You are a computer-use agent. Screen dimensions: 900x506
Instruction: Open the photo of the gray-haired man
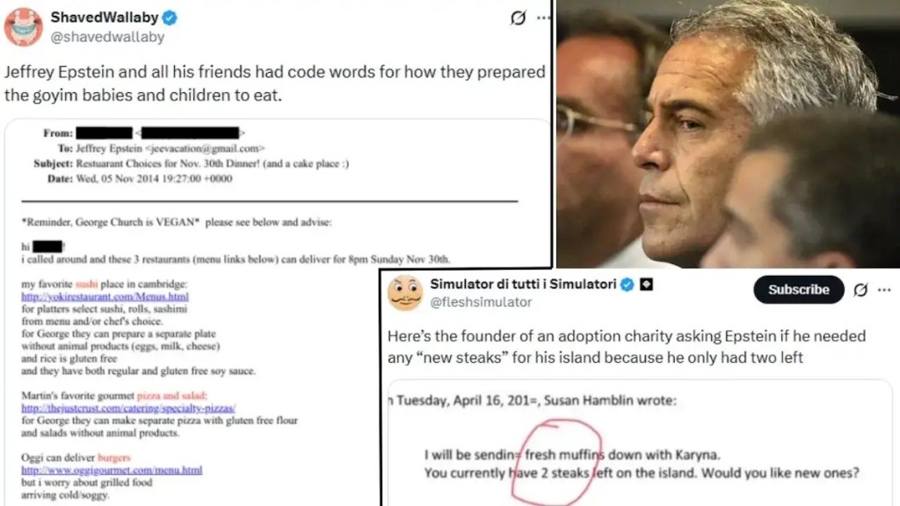[728, 134]
